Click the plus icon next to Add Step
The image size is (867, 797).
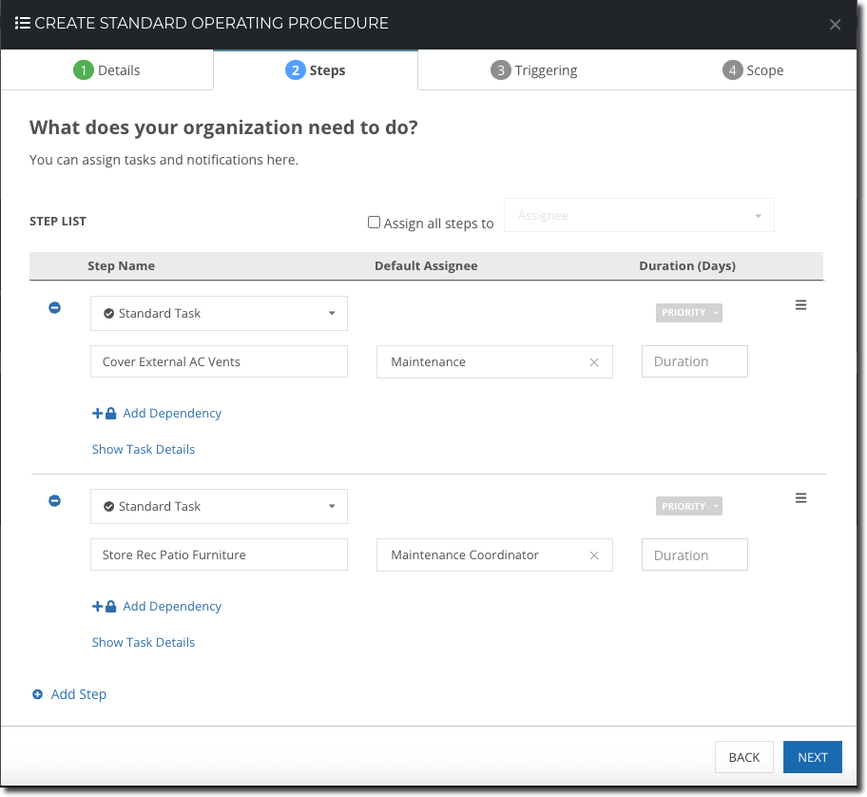click(x=37, y=694)
